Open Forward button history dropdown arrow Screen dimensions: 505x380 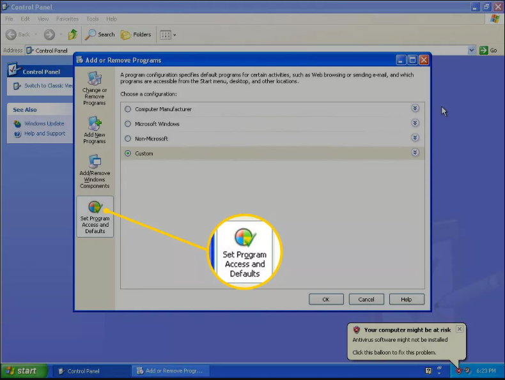tap(61, 34)
